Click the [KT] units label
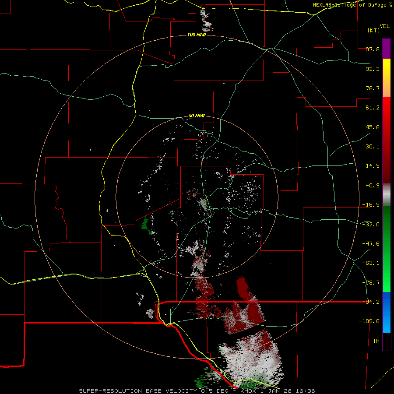This screenshot has width=394, height=394. pyautogui.click(x=373, y=30)
